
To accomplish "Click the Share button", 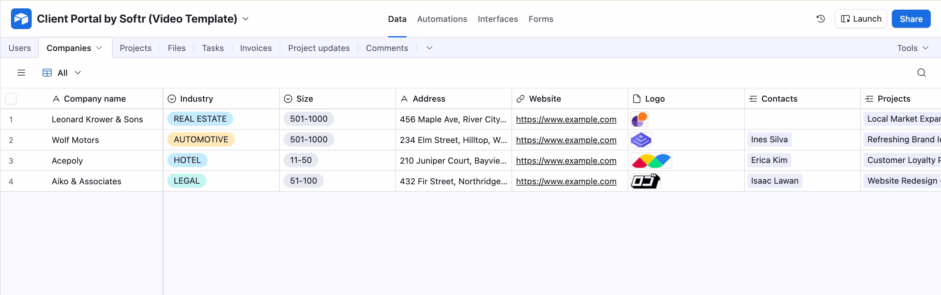I will tap(911, 19).
